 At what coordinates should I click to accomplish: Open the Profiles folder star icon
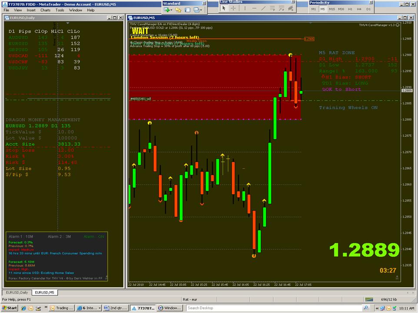178,10
